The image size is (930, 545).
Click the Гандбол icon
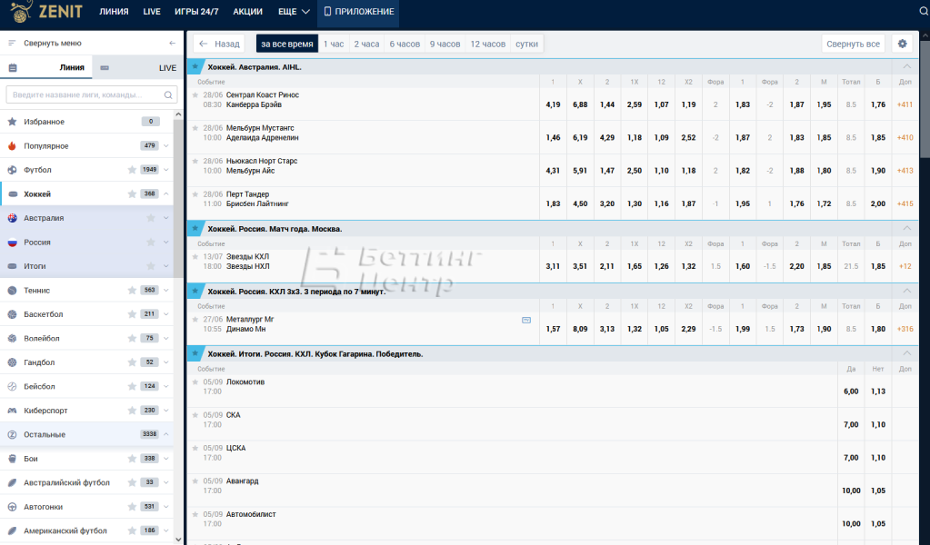[x=12, y=362]
